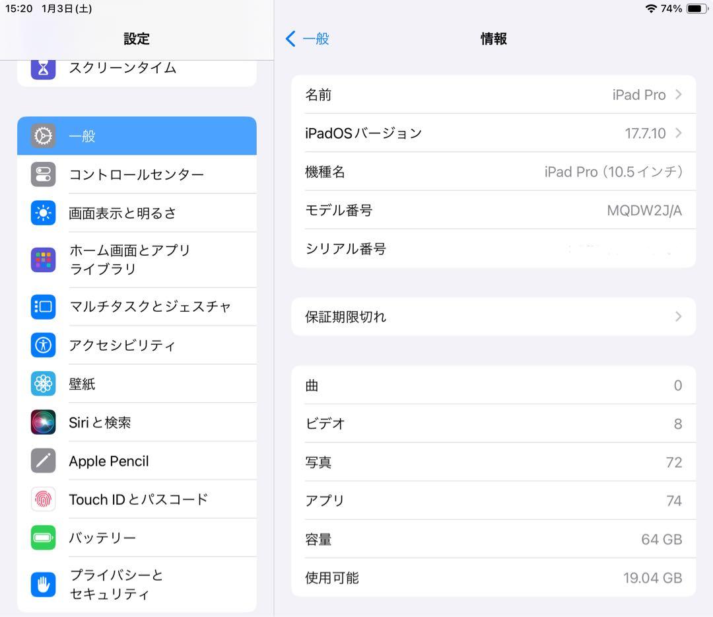The width and height of the screenshot is (713, 617).
Task: Select the スクリーンタイム sidebar entry
Action: pos(122,67)
